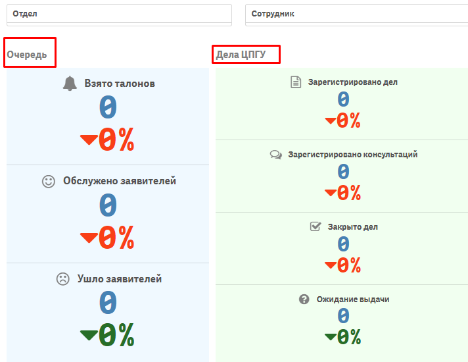This screenshot has height=362, width=468.
Task: Click the blue 0 value under Ожидание выдачи
Action: 344,316
